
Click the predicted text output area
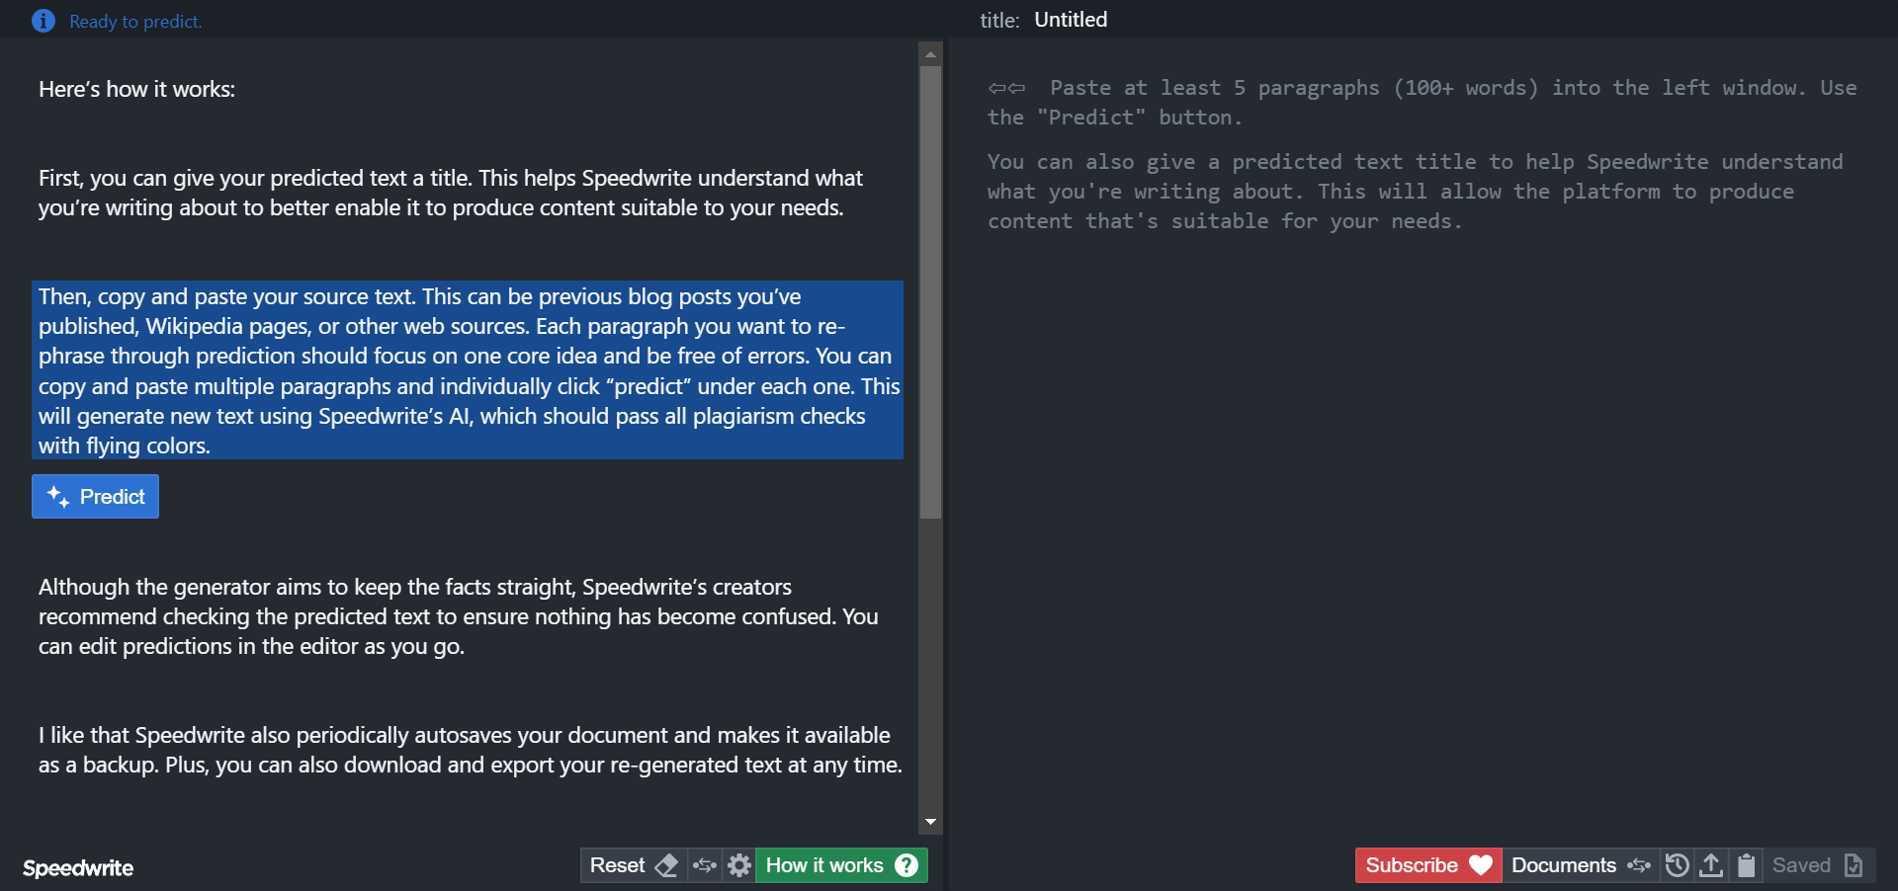coord(1422,494)
